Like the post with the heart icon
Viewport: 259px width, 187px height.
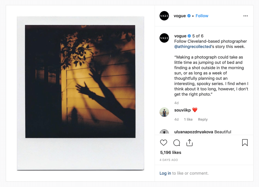(164, 143)
